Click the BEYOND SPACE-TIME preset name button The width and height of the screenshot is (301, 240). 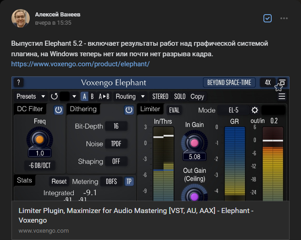pos(229,83)
